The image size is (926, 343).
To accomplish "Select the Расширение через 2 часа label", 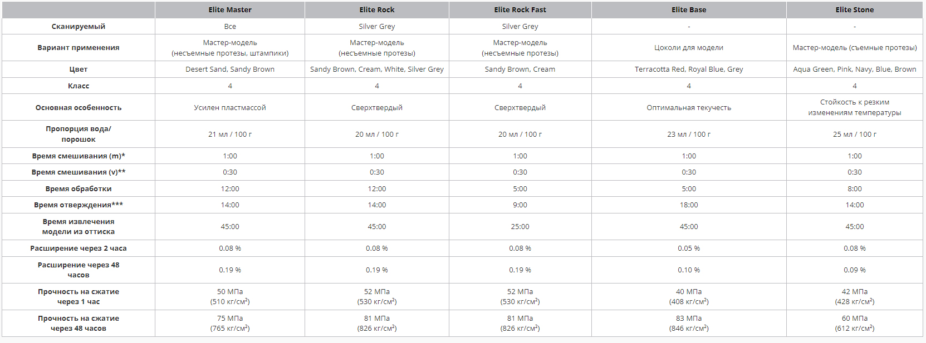I will click(79, 248).
